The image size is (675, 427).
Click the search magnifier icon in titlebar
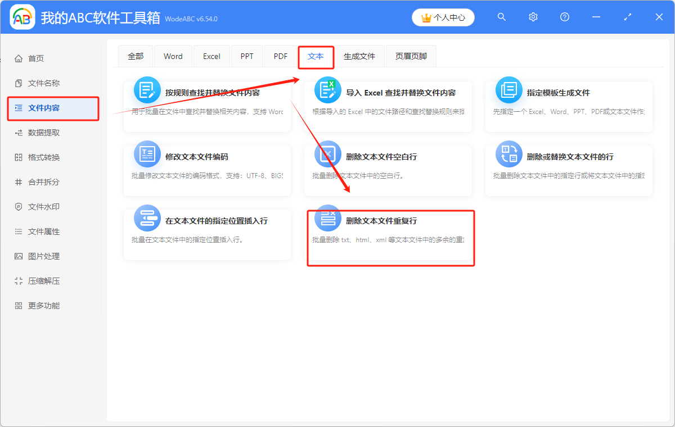501,17
